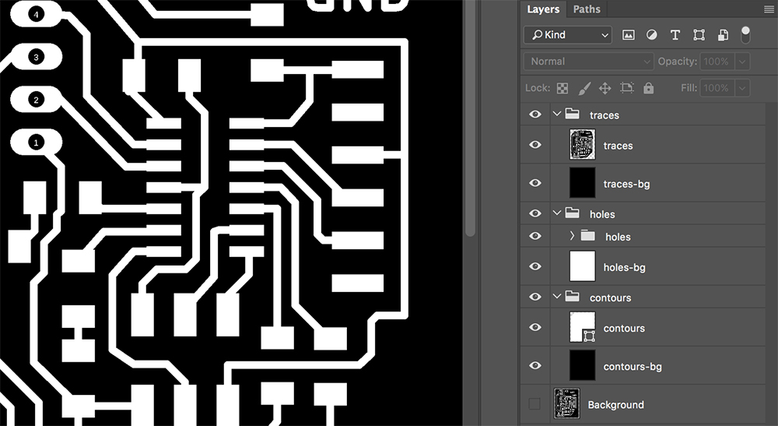This screenshot has height=426, width=778.
Task: Click pad number 2 on canvas
Action: (36, 100)
